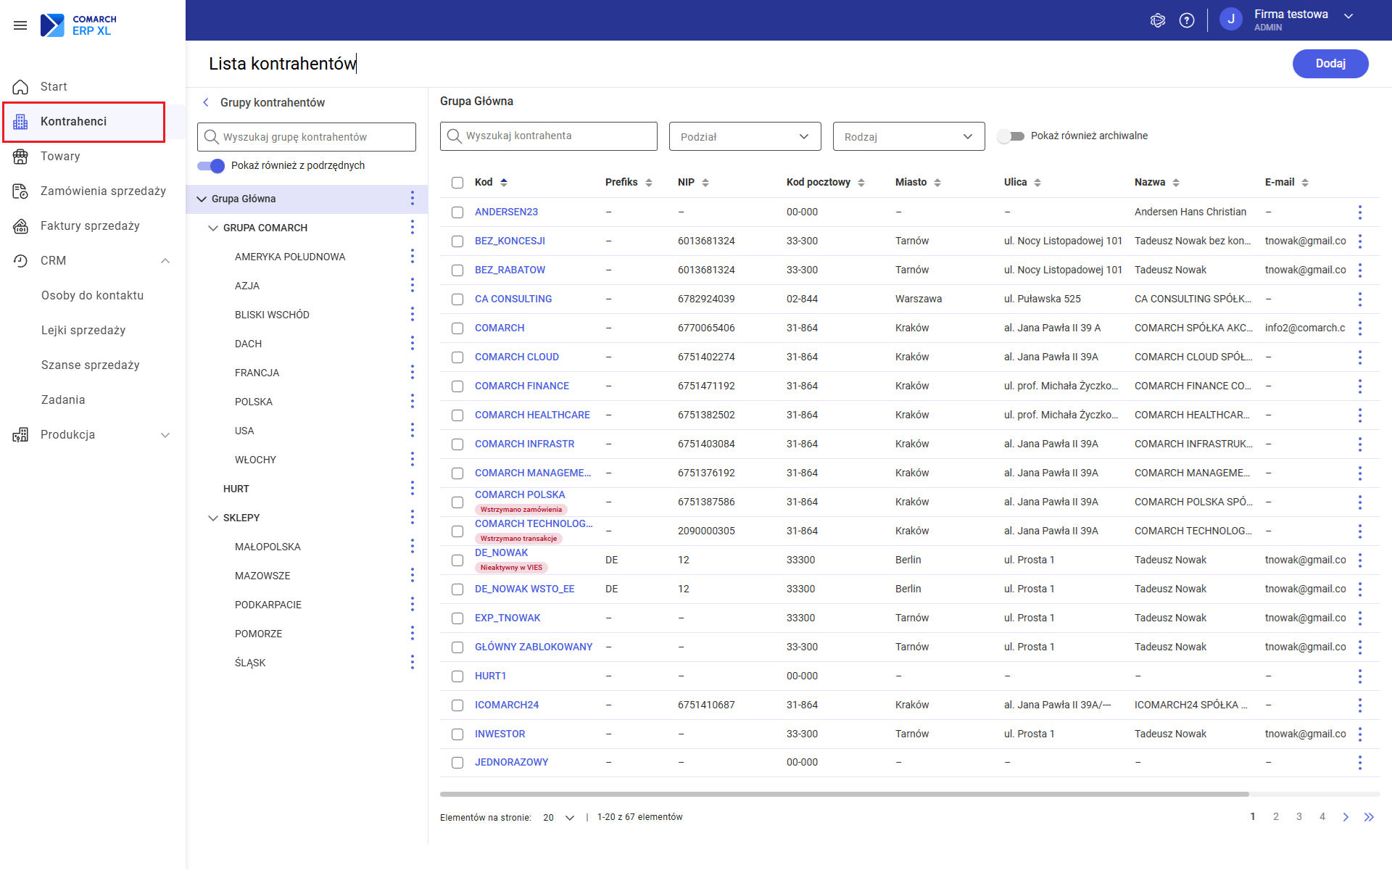The height and width of the screenshot is (870, 1392).
Task: Open the Podział dropdown
Action: pos(745,136)
